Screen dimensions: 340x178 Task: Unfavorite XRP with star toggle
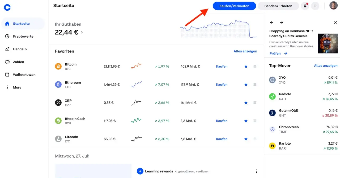246,103
